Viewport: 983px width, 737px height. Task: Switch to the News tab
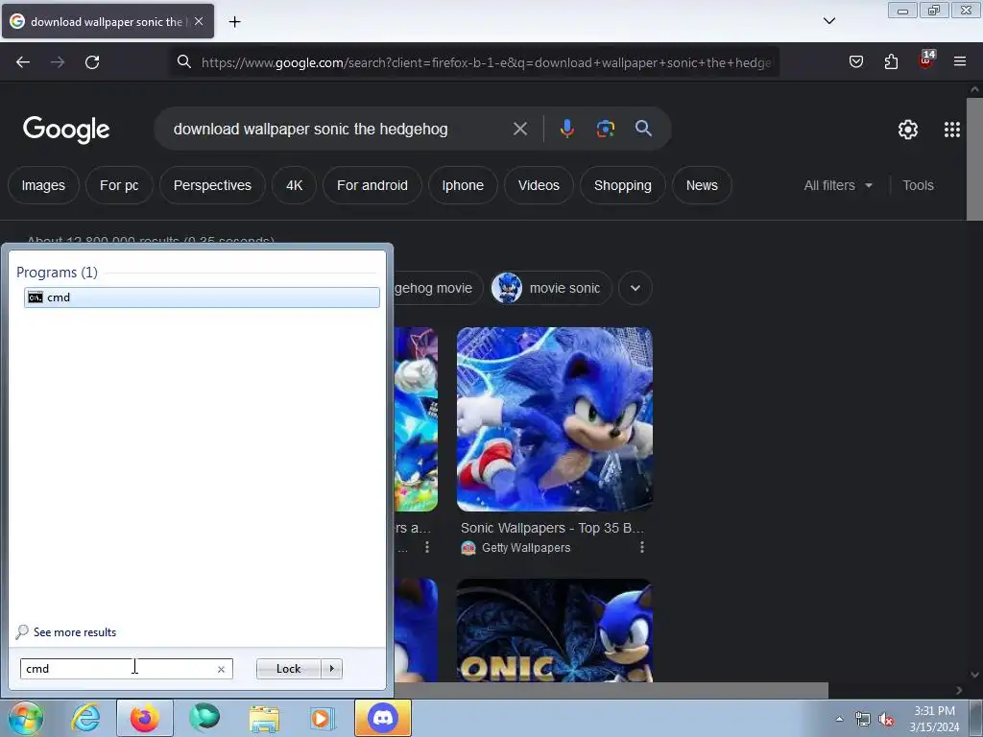click(702, 185)
